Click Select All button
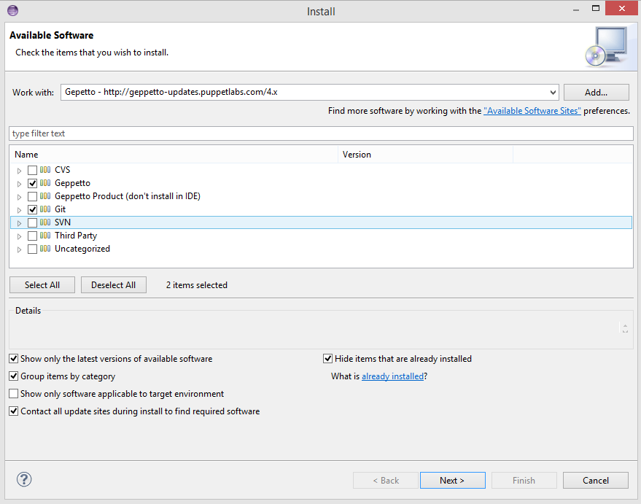This screenshot has height=504, width=641. (42, 285)
